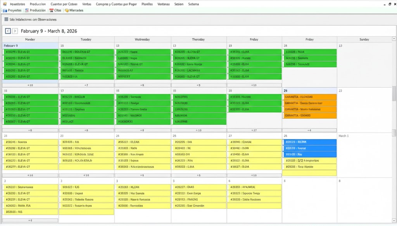Open the Cuentas por Cobrar menu
Viewport: 397px width, 226px height.
tap(64, 4)
